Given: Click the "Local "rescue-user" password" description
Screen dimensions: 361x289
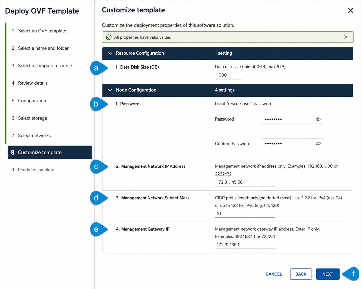Looking at the screenshot, I should [x=244, y=104].
